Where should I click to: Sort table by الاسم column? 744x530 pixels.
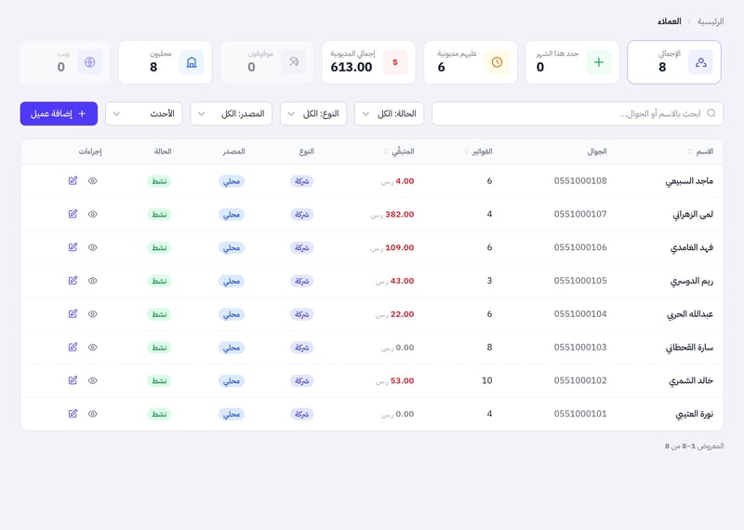tap(701, 152)
